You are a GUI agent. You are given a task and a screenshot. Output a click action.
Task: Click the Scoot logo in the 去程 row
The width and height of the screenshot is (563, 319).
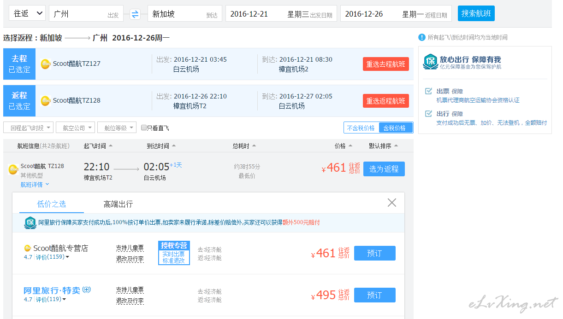click(46, 64)
